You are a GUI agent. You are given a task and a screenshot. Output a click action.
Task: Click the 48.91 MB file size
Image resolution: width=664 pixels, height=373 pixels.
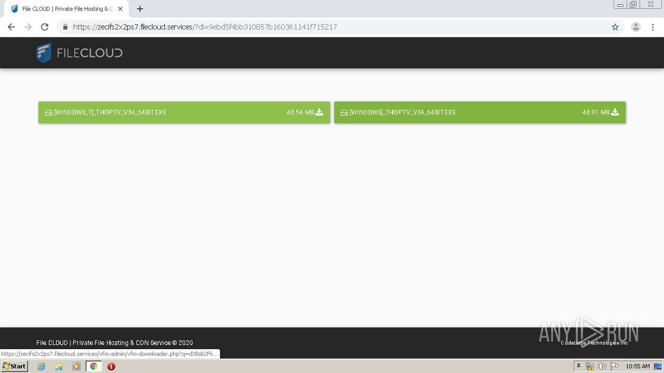click(x=596, y=112)
